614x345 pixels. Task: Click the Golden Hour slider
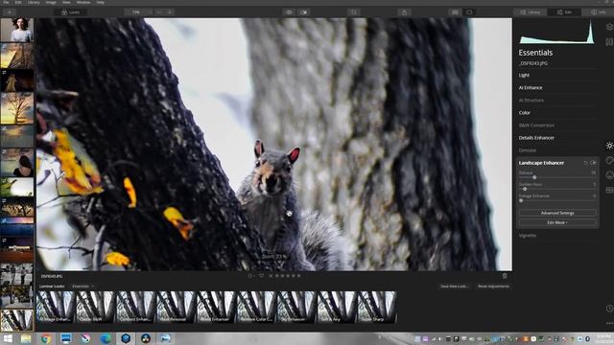click(557, 189)
